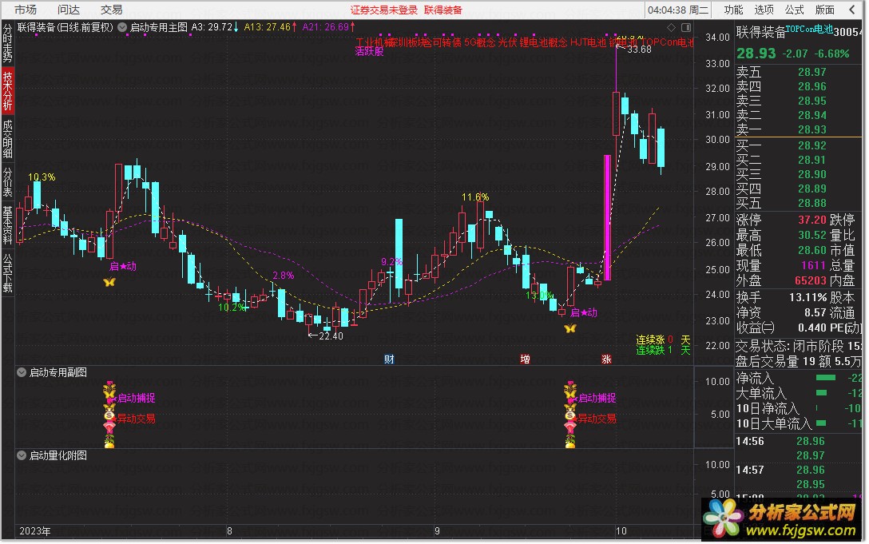
Task: Click the 净流入 row in funds panel
Action: 798,378
